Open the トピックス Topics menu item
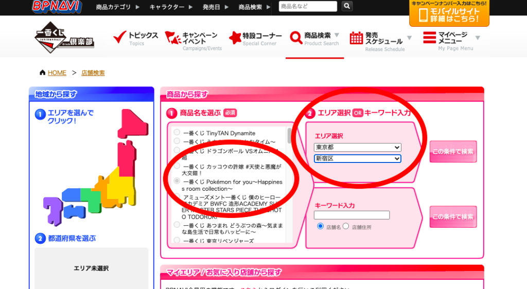527x289 pixels. 136,38
